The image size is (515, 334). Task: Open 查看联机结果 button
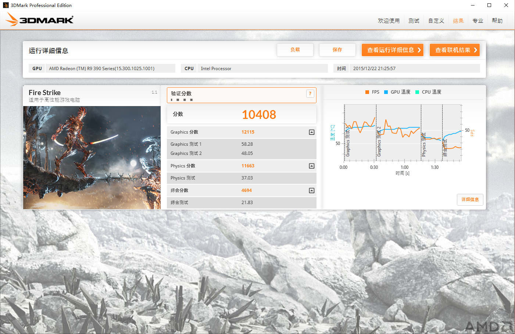click(455, 50)
